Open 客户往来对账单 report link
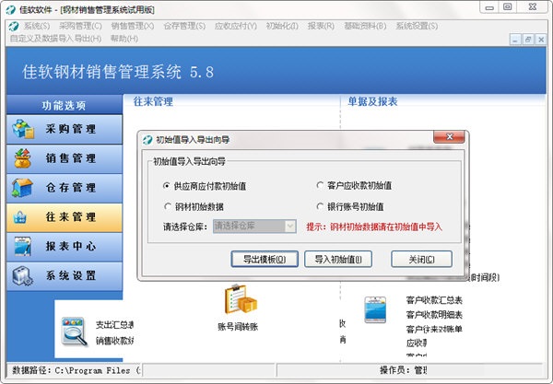This screenshot has height=384, width=553. pos(434,329)
